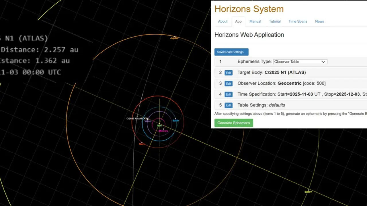The height and width of the screenshot is (206, 367).
Task: Click the Earth marker on the blue orbit
Action: point(175,119)
